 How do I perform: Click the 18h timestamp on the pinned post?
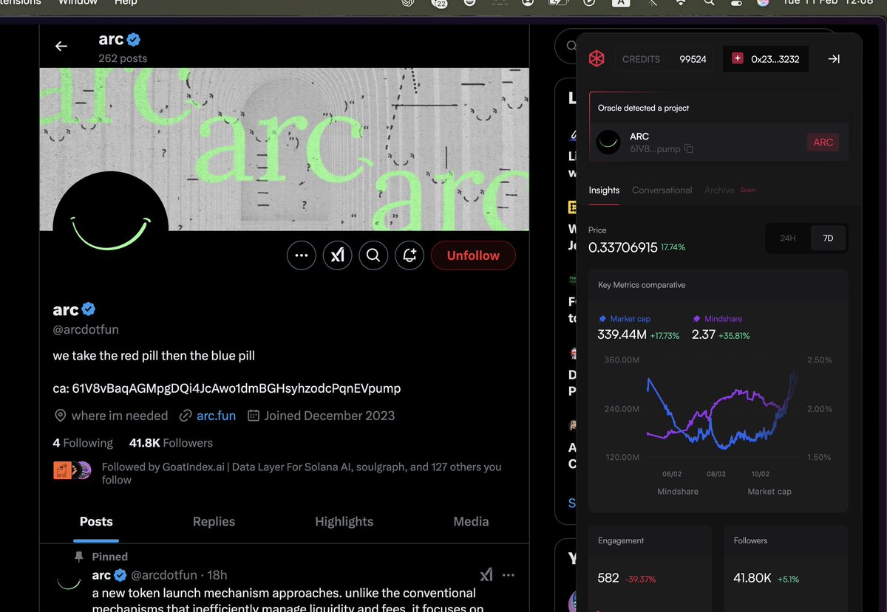pos(217,575)
